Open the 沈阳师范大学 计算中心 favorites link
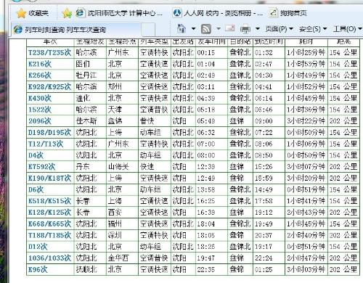Image resolution: width=363 pixels, height=283 pixels. (119, 13)
